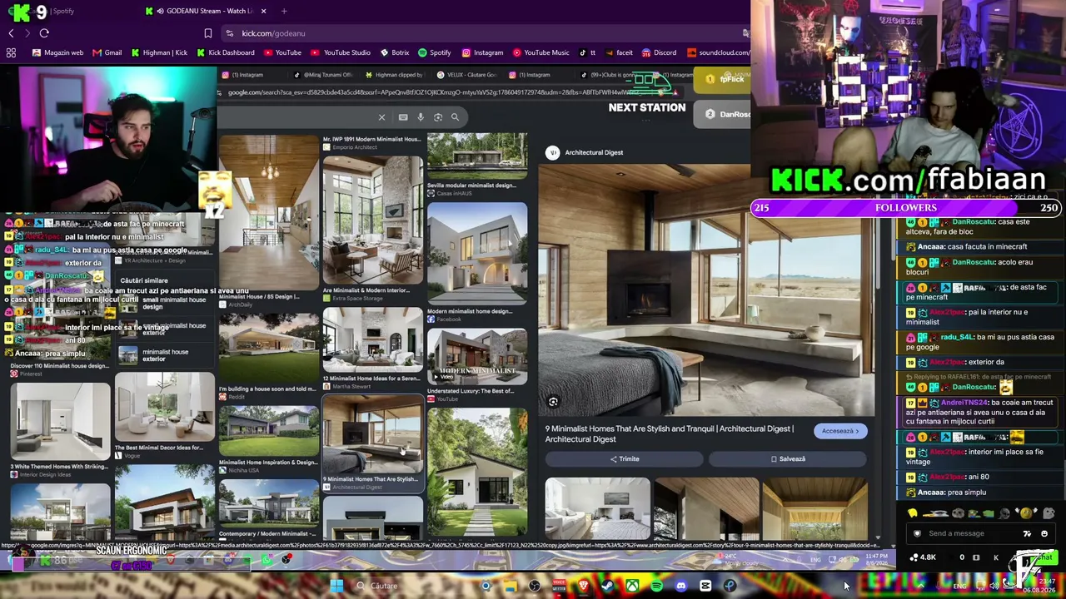Open the Windows Start menu
Viewport: 1066px width, 599px height.
[x=336, y=587]
